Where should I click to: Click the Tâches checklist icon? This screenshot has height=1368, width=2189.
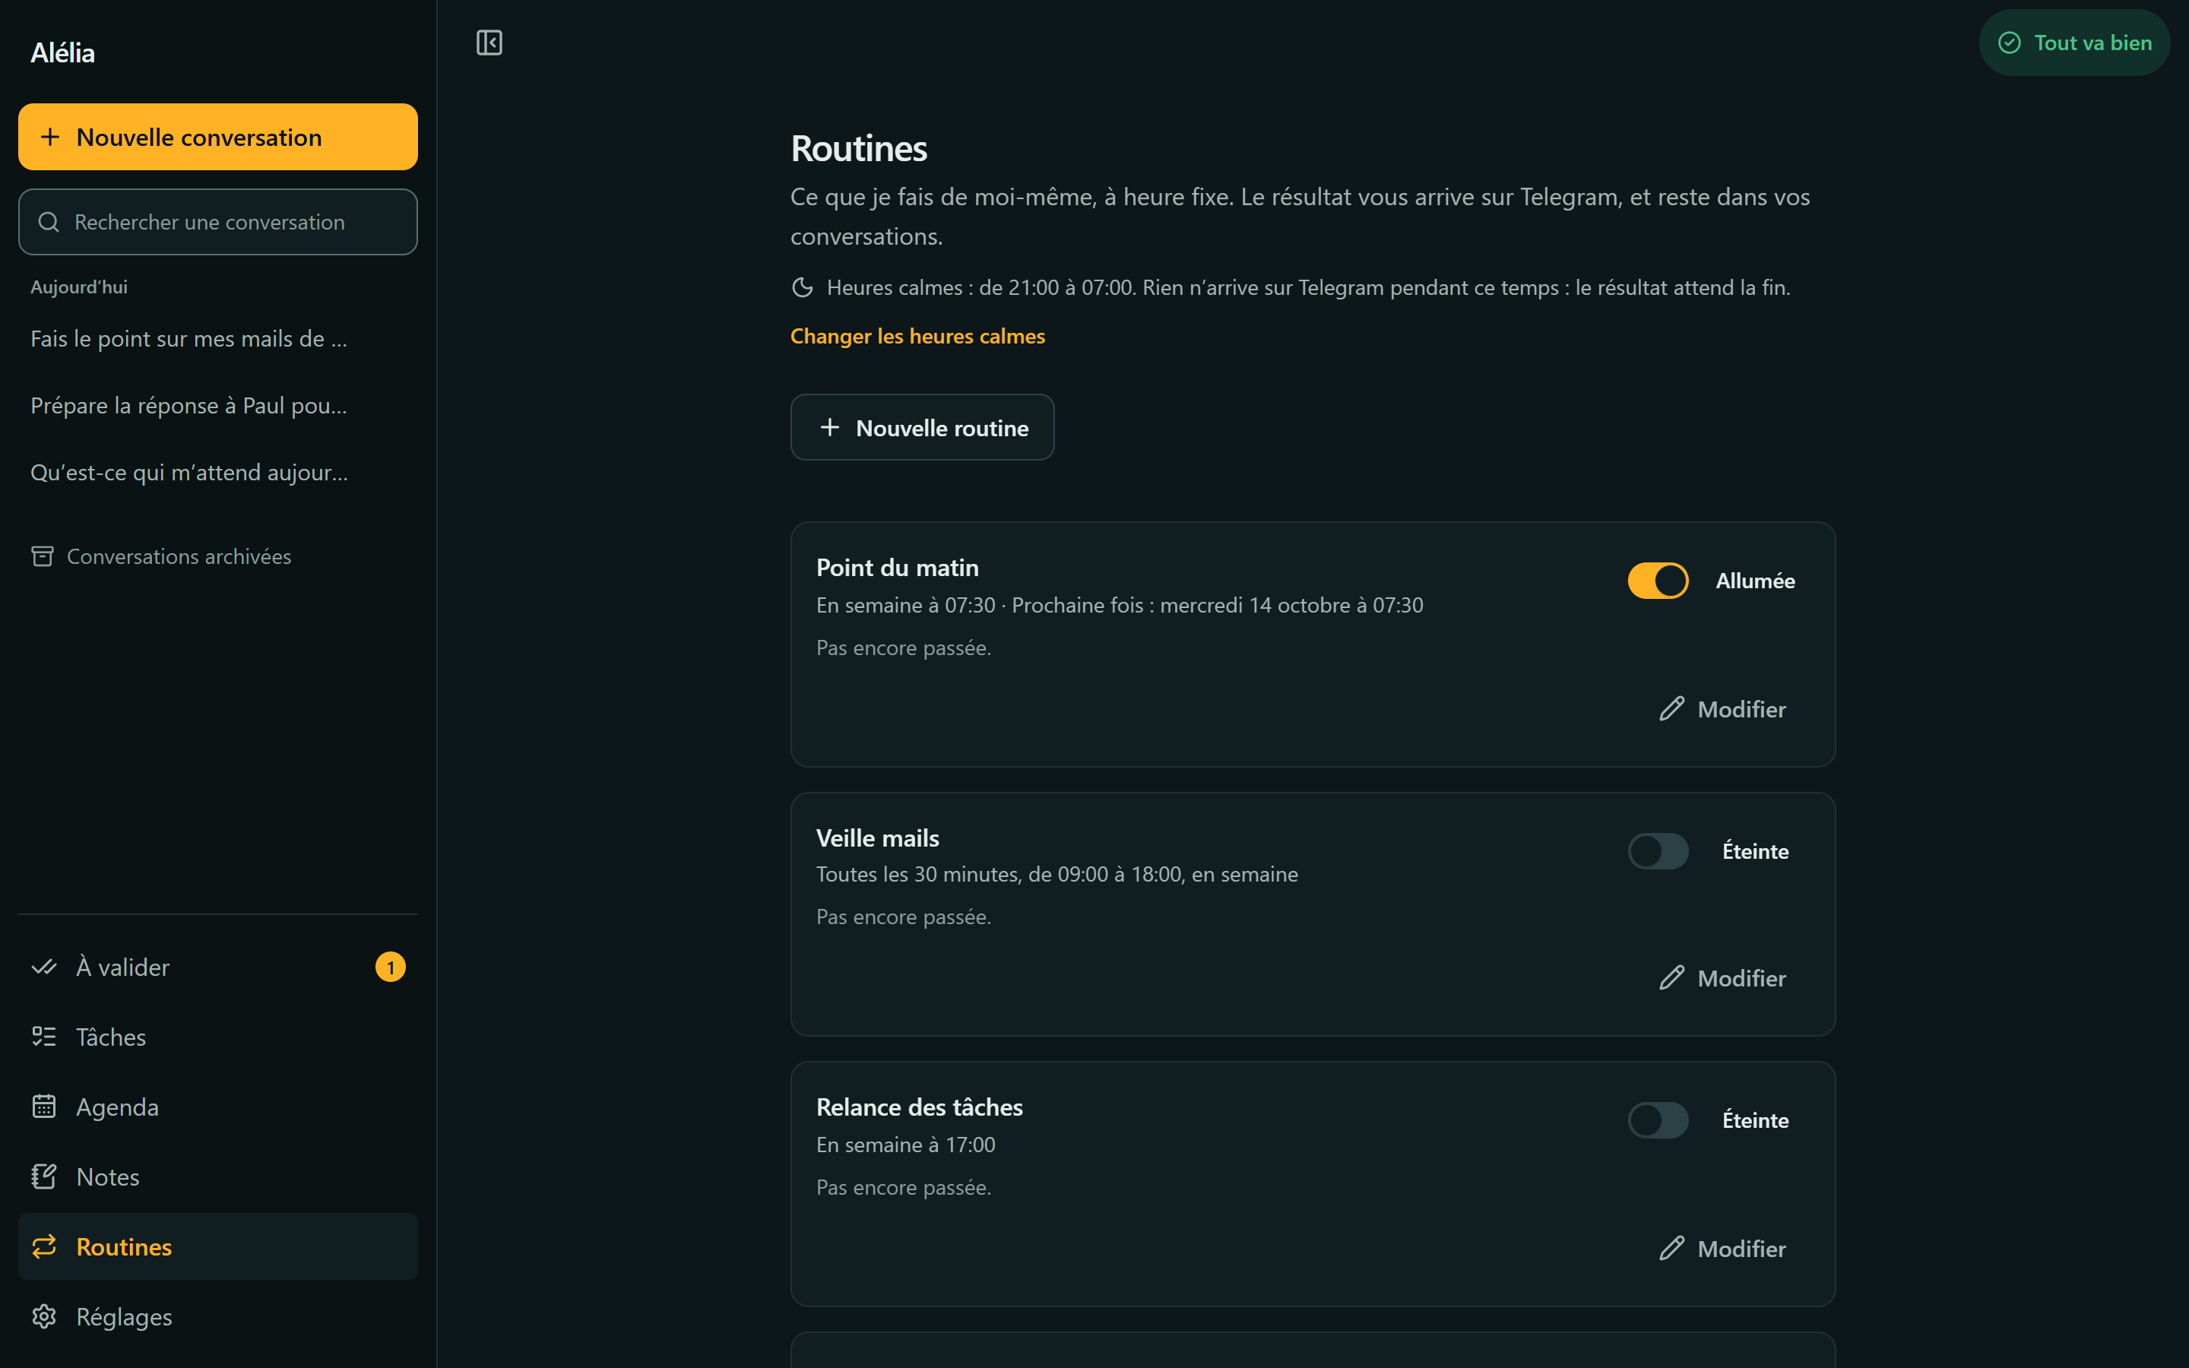tap(44, 1037)
